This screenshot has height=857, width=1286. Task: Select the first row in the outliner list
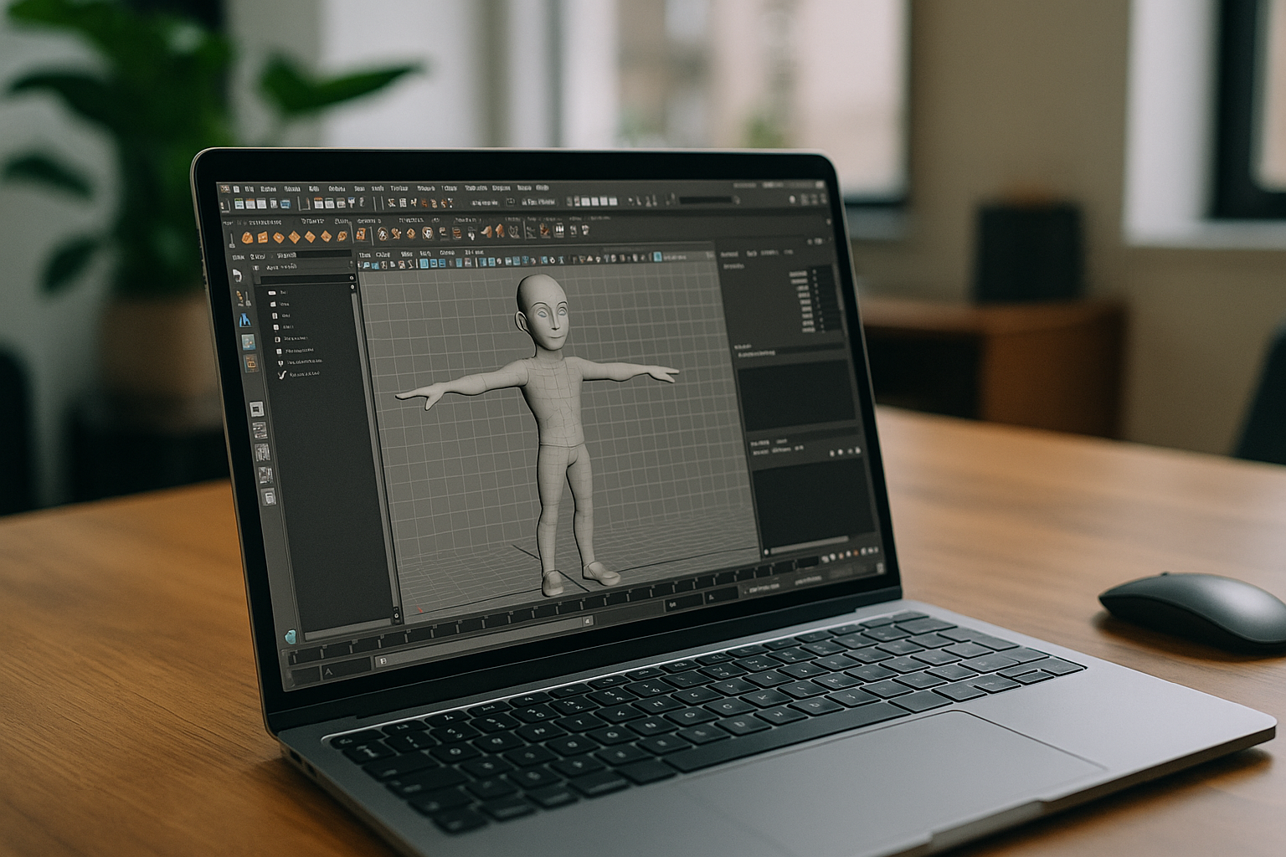306,293
